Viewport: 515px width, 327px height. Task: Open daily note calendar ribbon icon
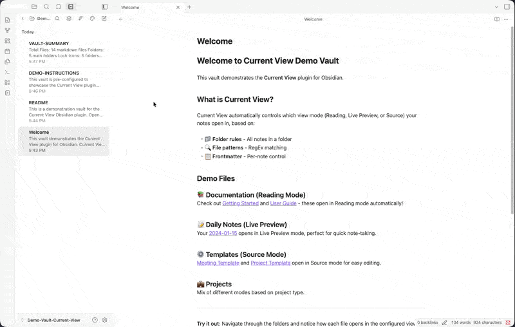[x=8, y=51]
